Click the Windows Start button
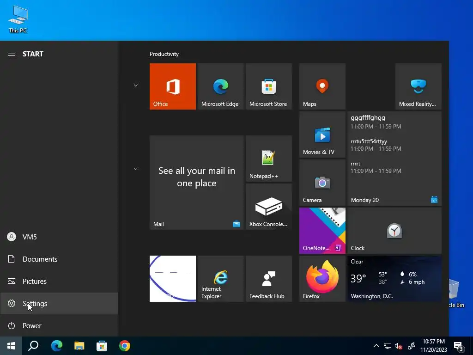 pyautogui.click(x=11, y=346)
